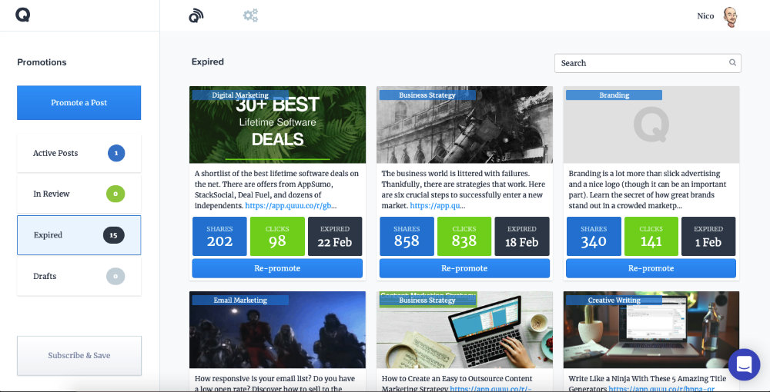Screen dimensions: 770x392
Task: Click Subscribe & Save button
Action: coord(79,356)
